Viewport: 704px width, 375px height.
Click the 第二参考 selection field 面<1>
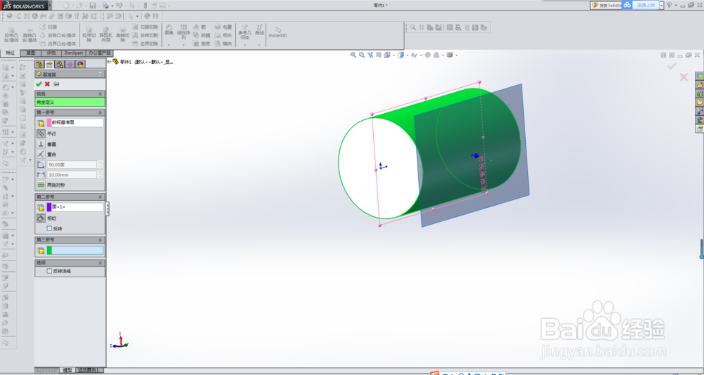(x=75, y=207)
